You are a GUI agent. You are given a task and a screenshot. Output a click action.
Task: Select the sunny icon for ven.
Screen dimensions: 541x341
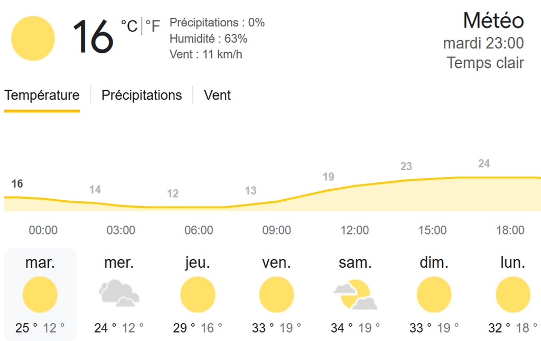click(276, 295)
